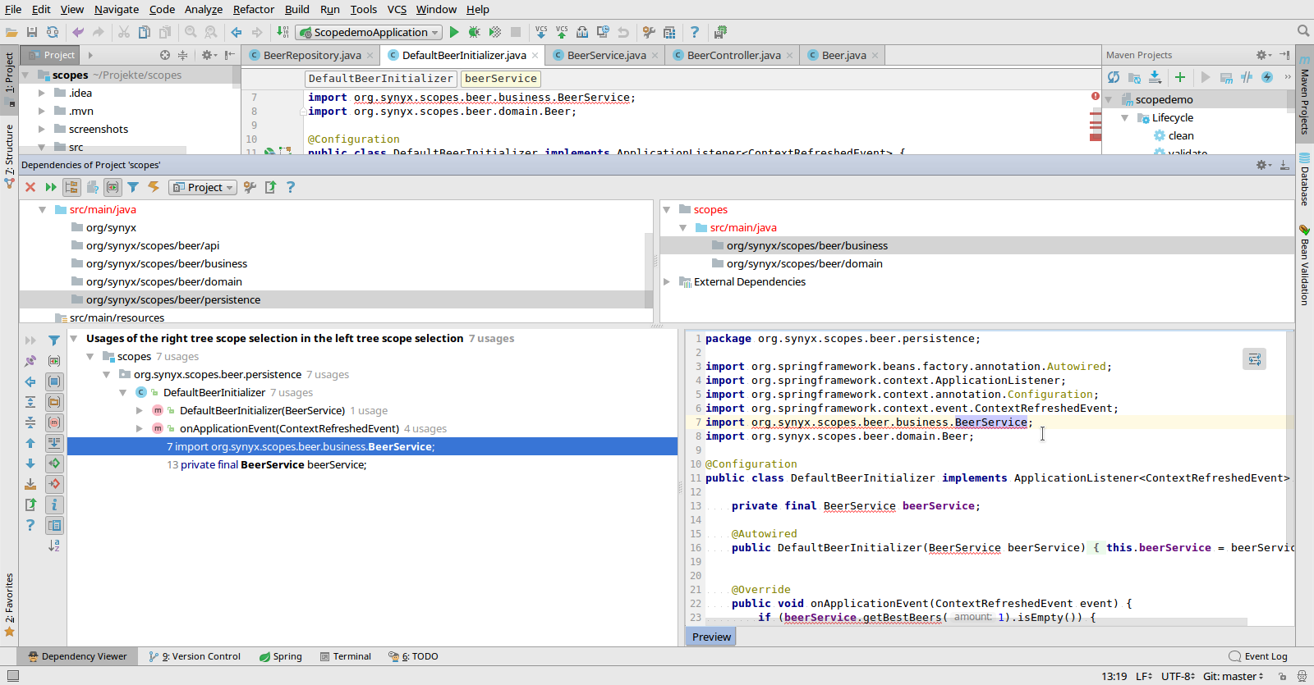Screen dimensions: 1314x685
Task: Open the Event Log in the status bar
Action: [x=1258, y=656]
